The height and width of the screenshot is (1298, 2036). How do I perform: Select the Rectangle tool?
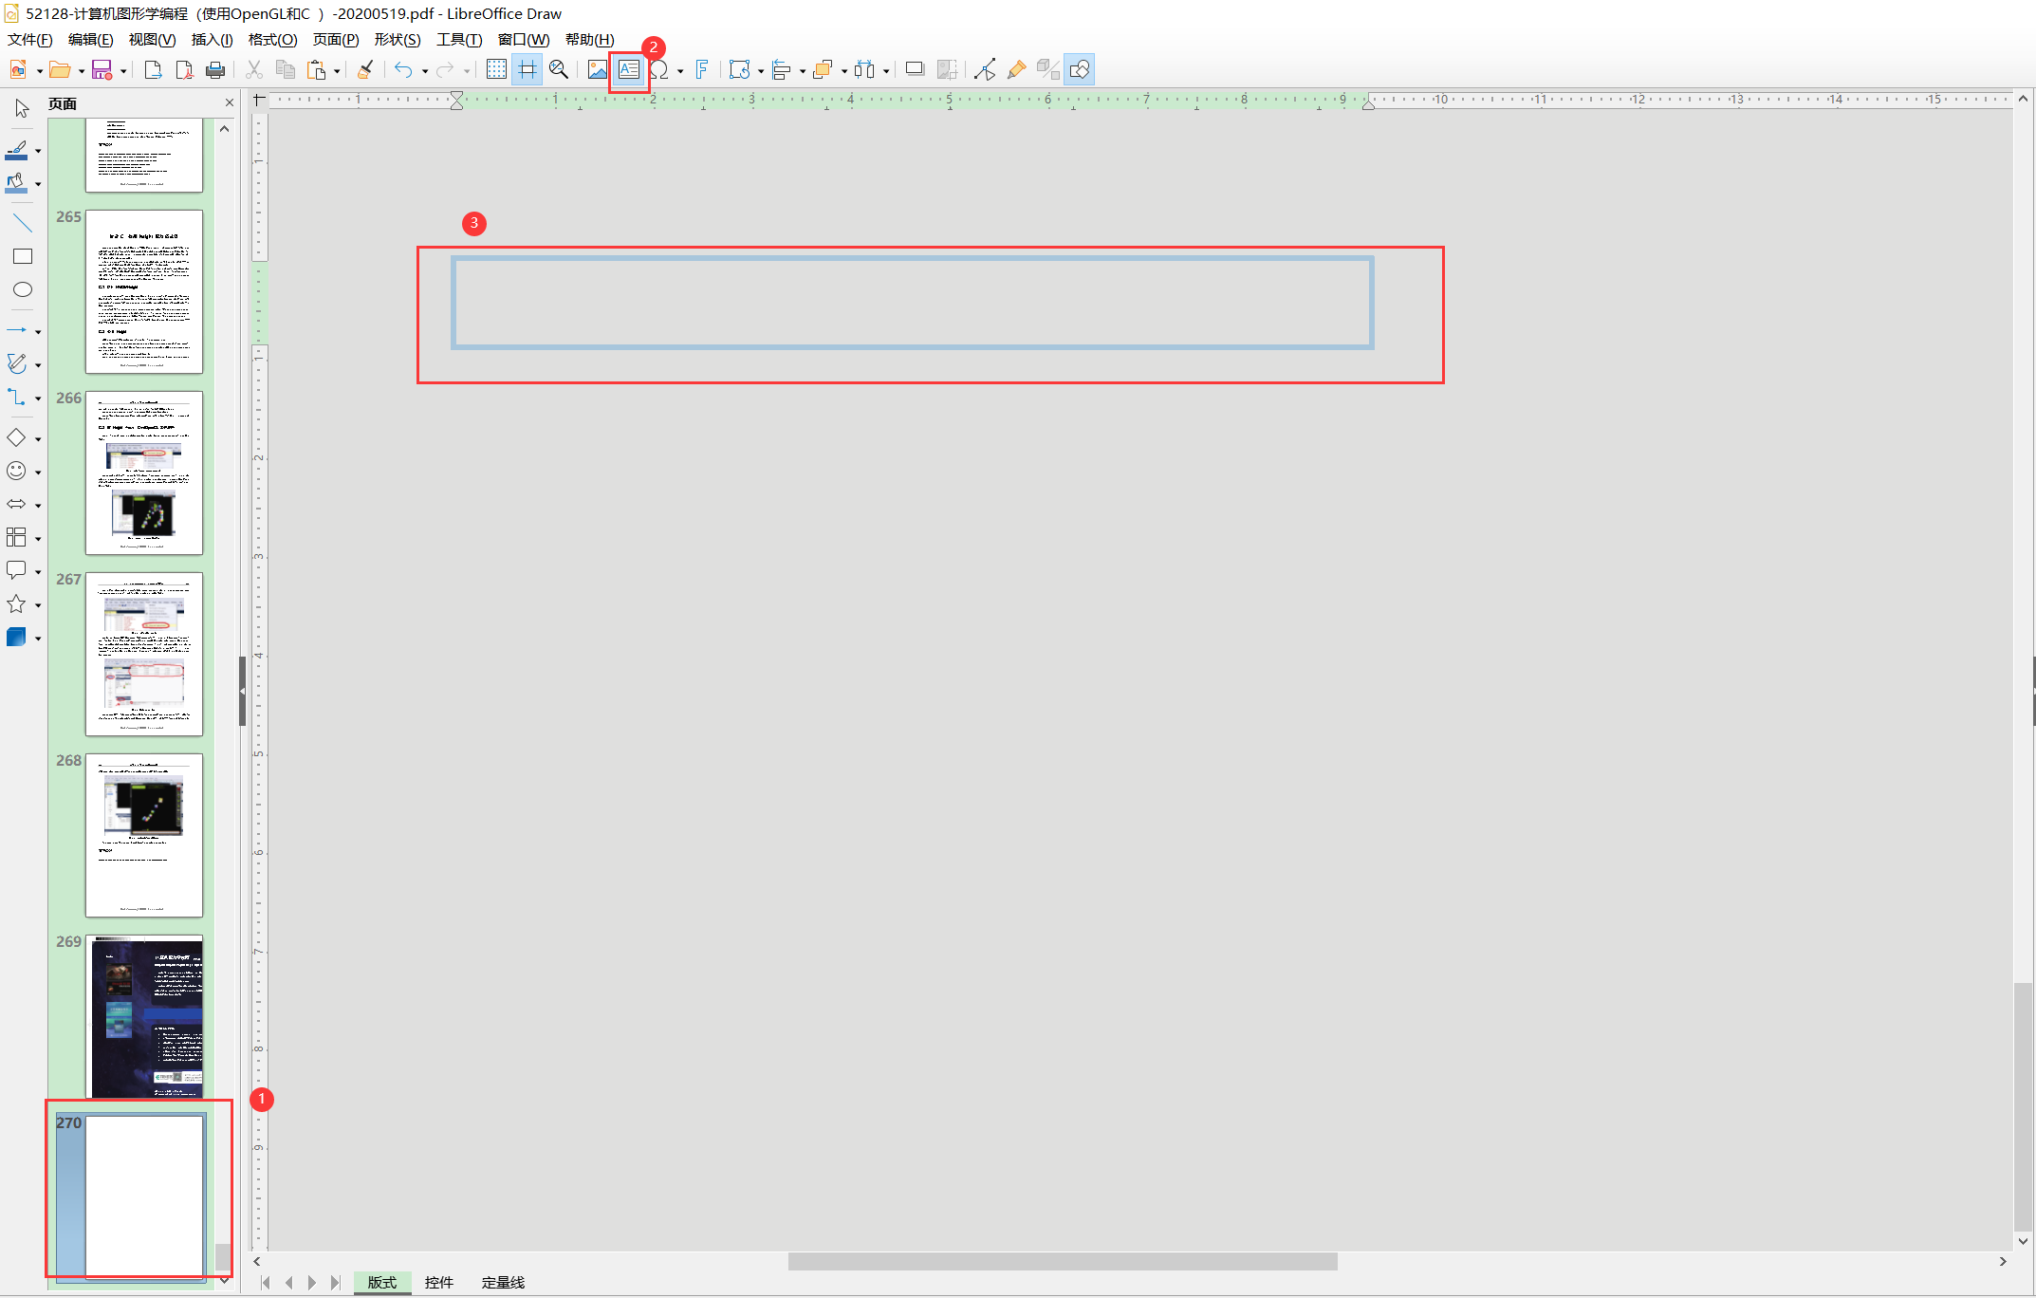(x=22, y=256)
